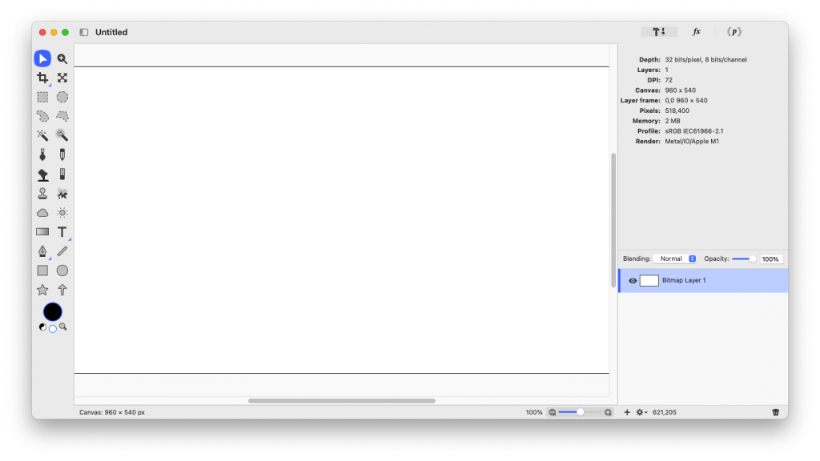820x461 pixels.
Task: Click the horizontal canvas scrollbar
Action: pyautogui.click(x=341, y=401)
